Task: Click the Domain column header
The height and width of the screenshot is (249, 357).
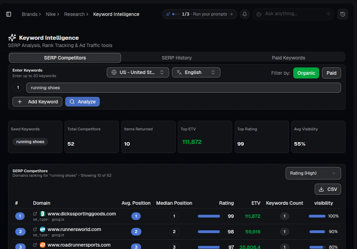Action: pos(42,203)
